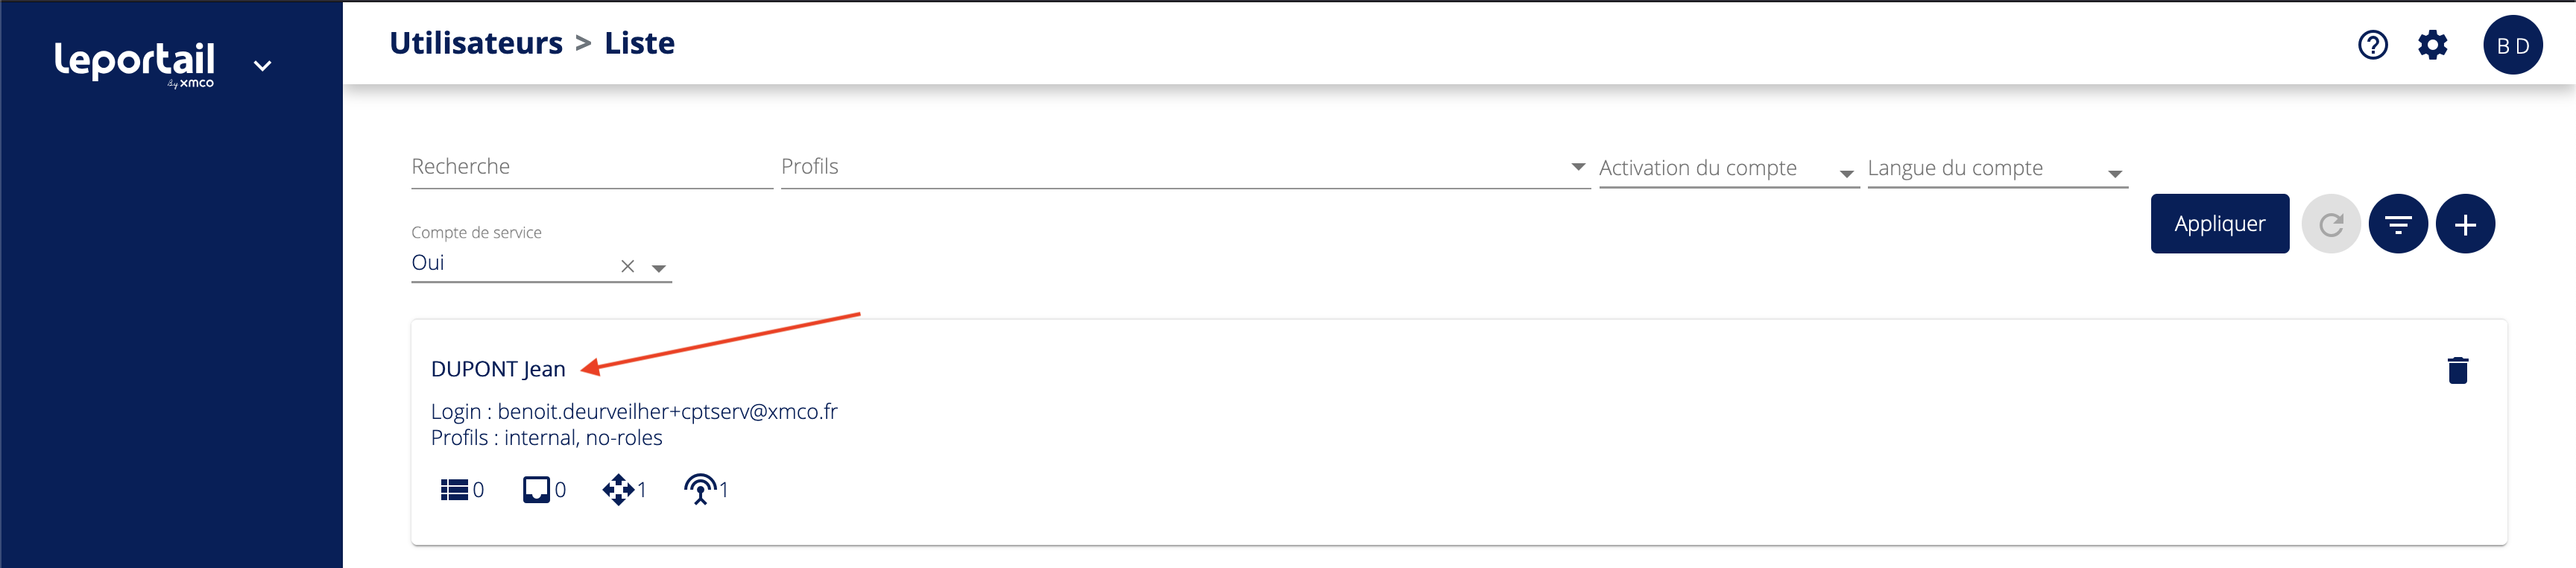Open the DUPONT Jean user entry
This screenshot has width=2576, height=568.
point(498,369)
